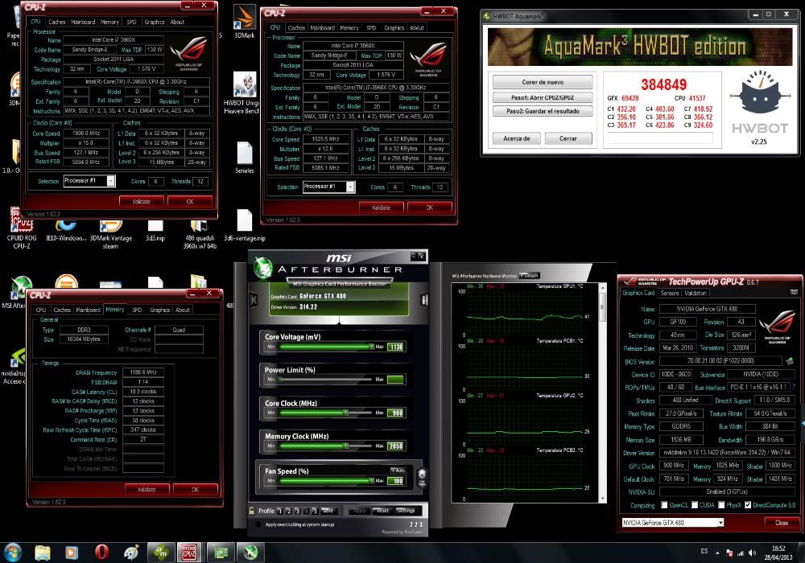Toggle the CUDA checkbox in GPU-Z
Screen dimensions: 805x563
click(695, 505)
